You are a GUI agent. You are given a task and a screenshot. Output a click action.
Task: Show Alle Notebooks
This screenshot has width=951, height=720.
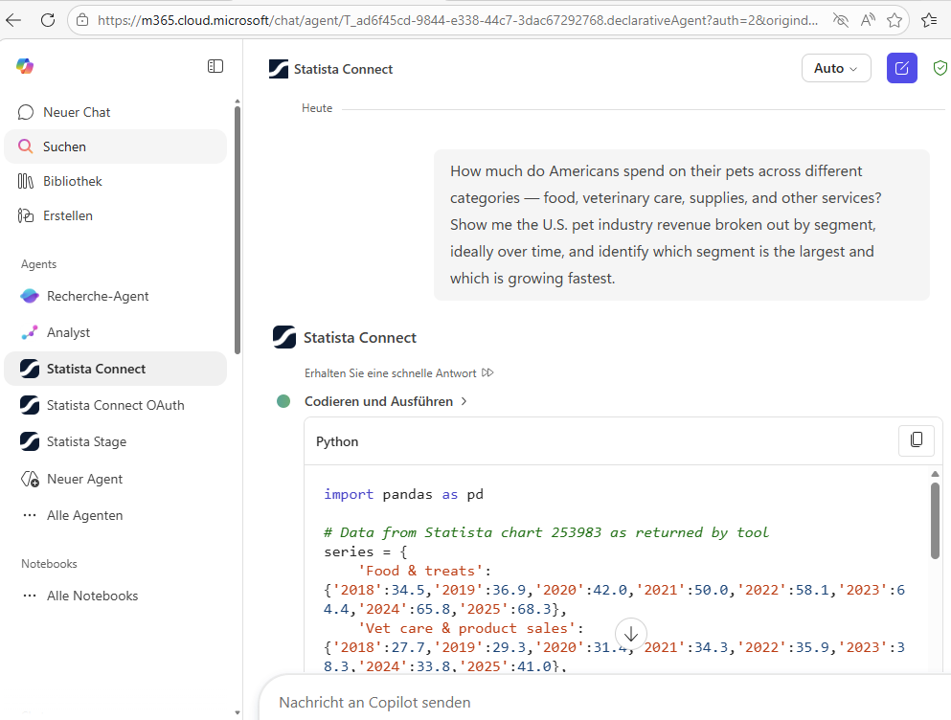pos(115,596)
